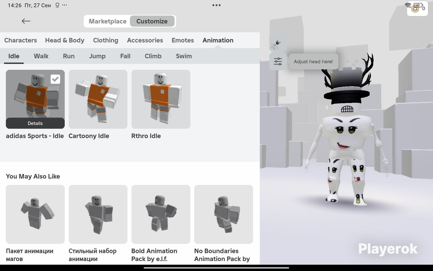Select the Swim animation subtab
The height and width of the screenshot is (271, 433).
tap(184, 56)
